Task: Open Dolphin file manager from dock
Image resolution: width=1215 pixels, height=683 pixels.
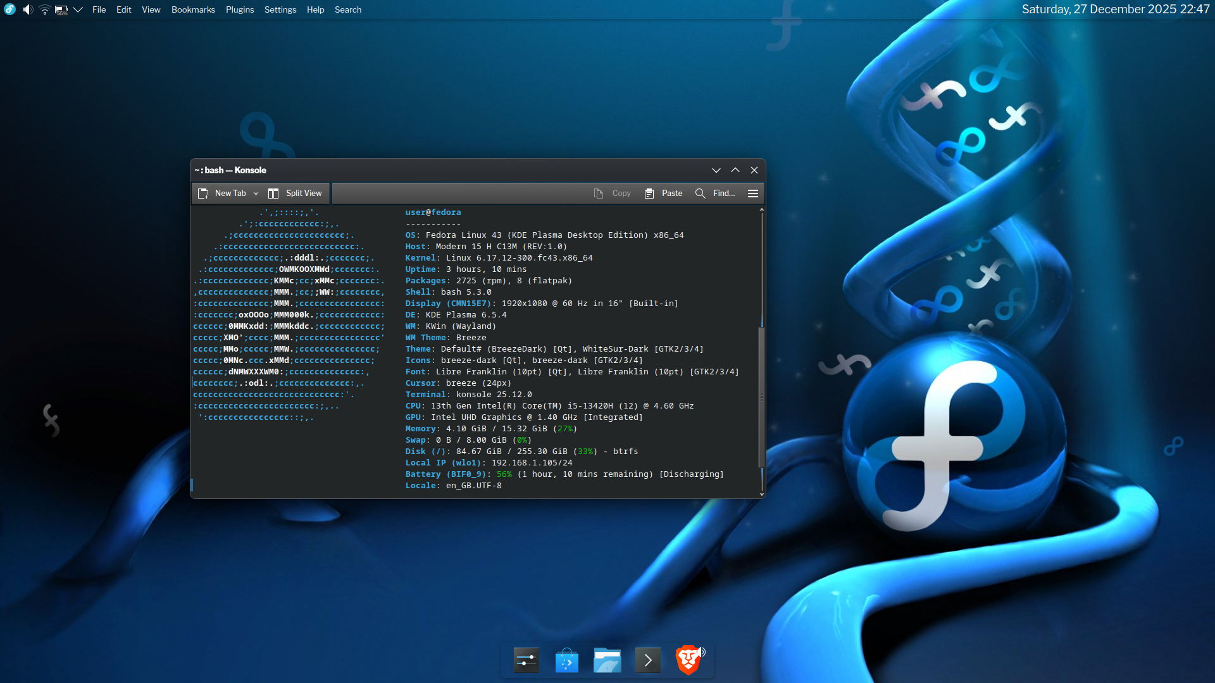Action: coord(607,660)
